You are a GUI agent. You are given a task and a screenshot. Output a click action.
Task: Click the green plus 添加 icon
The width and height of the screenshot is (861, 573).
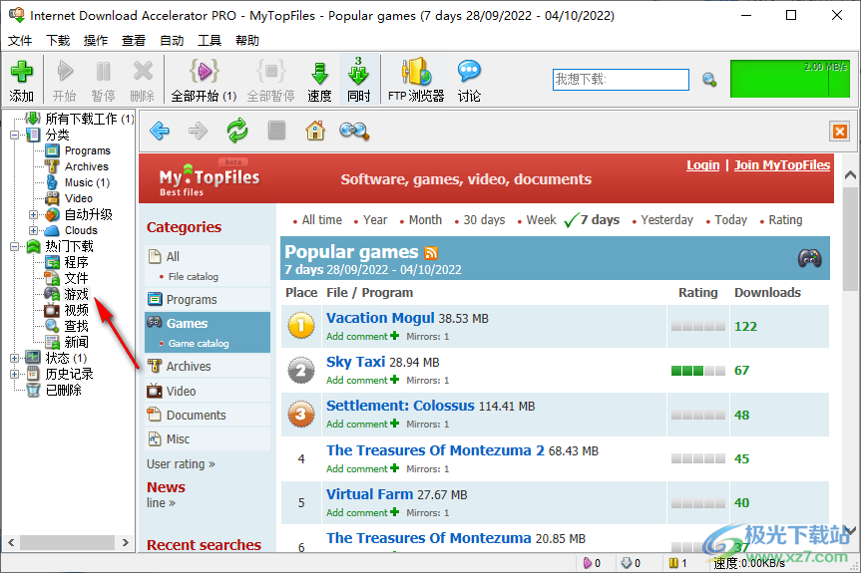click(x=21, y=72)
